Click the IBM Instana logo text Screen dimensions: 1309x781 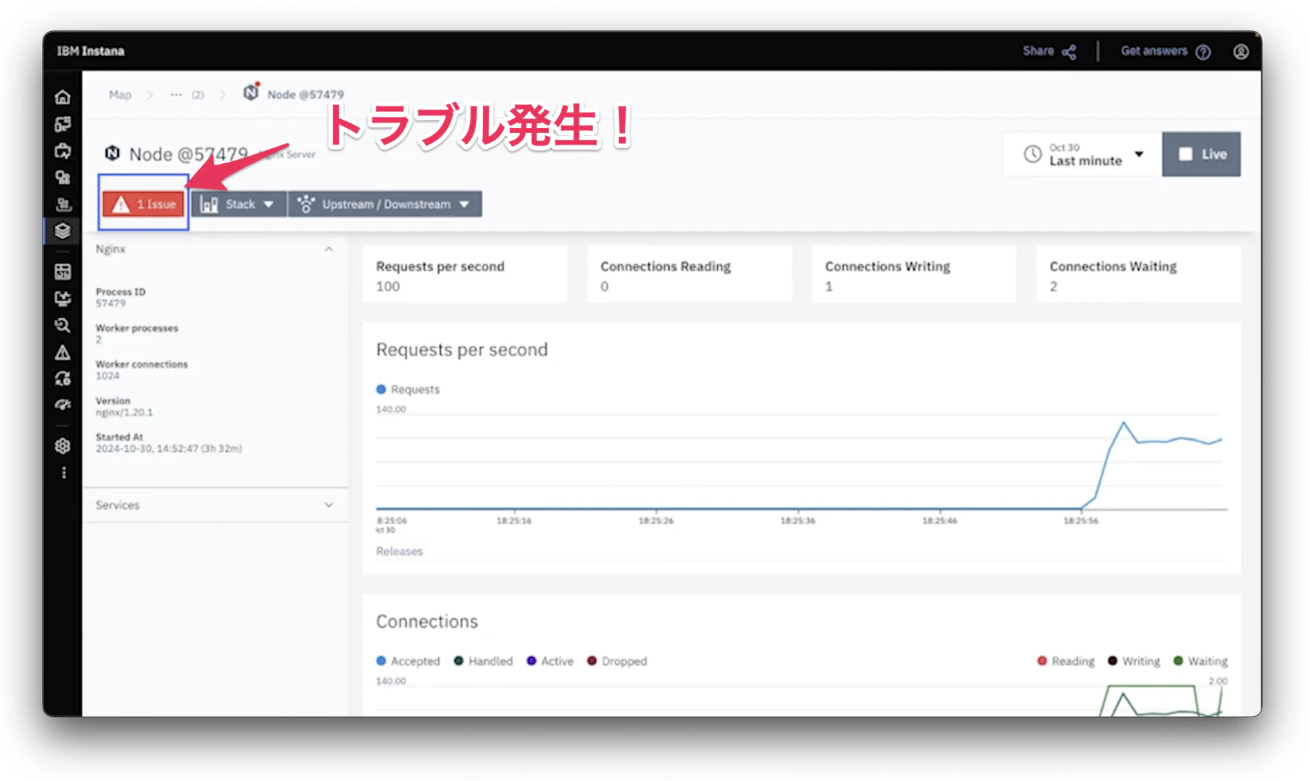tap(90, 51)
